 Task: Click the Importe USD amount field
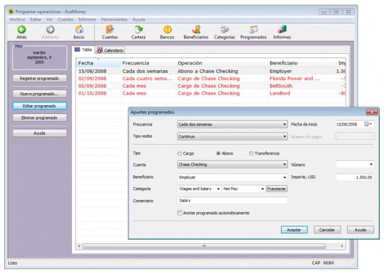pyautogui.click(x=355, y=177)
